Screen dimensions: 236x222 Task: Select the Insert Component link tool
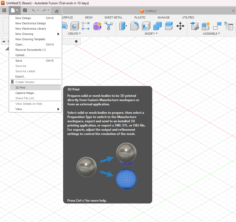coord(194,26)
